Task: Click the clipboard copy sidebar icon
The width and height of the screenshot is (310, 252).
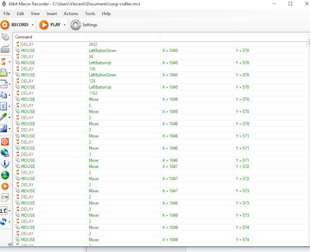Action: point(3,95)
